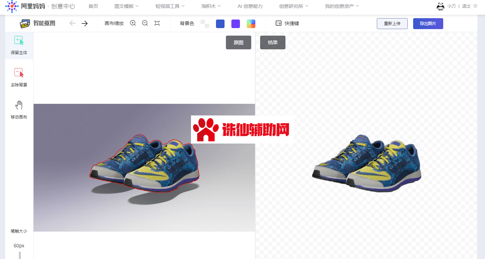The width and height of the screenshot is (485, 259).
Task: Open the AI 创意能力 menu item
Action: tap(250, 6)
